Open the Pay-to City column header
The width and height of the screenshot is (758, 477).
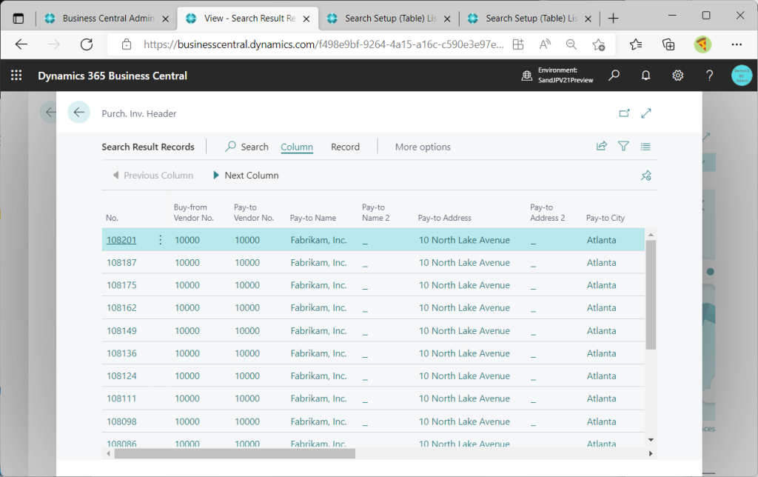(606, 218)
